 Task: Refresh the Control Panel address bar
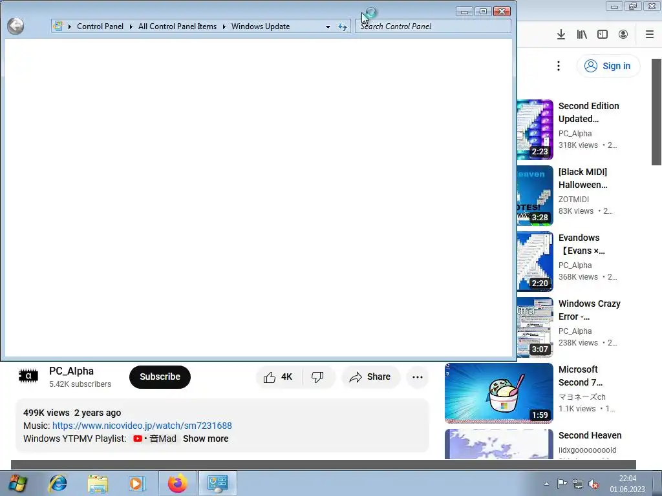343,26
